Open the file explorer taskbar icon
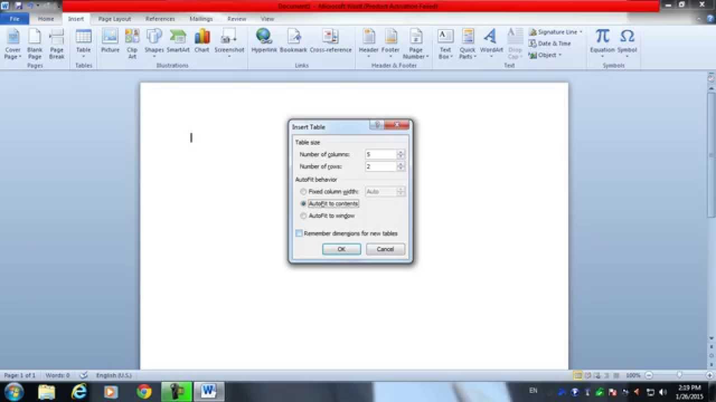 pyautogui.click(x=47, y=392)
